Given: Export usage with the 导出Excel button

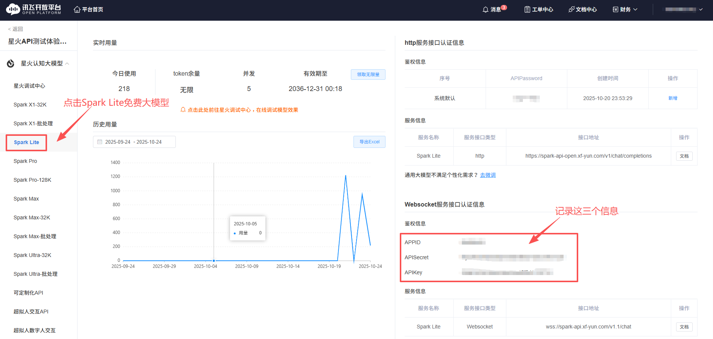Looking at the screenshot, I should tap(369, 142).
